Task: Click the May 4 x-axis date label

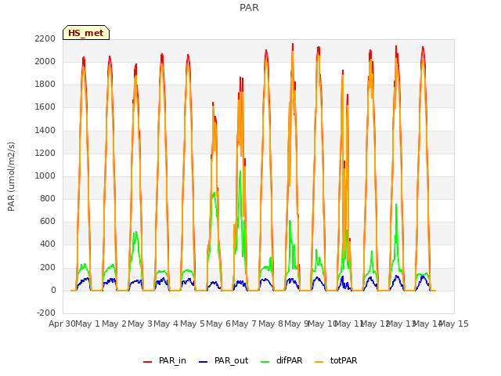Action: pos(166,324)
